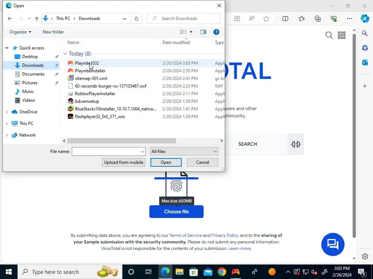The height and width of the screenshot is (279, 373).
Task: Open the file type All files dropdown
Action: pyautogui.click(x=184, y=151)
